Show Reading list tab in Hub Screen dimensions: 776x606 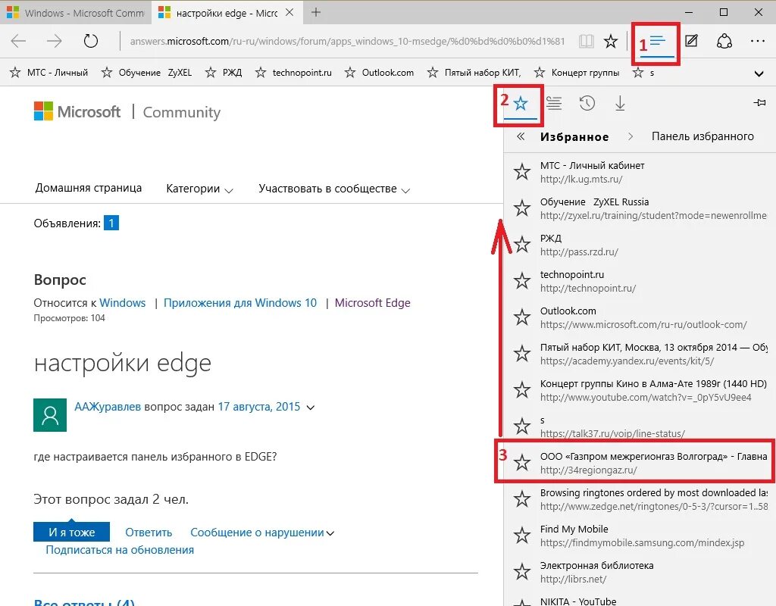(554, 103)
